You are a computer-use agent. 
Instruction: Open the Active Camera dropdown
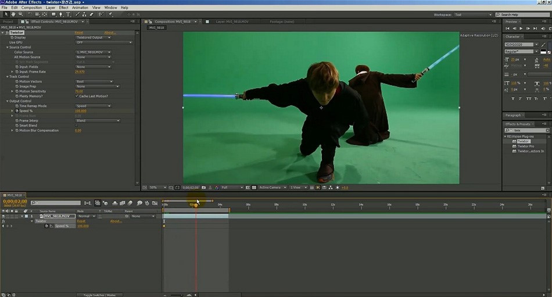(x=273, y=187)
